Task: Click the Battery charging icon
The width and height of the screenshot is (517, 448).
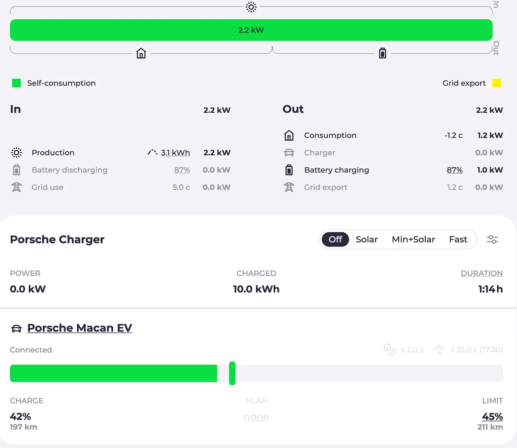Action: coord(289,170)
